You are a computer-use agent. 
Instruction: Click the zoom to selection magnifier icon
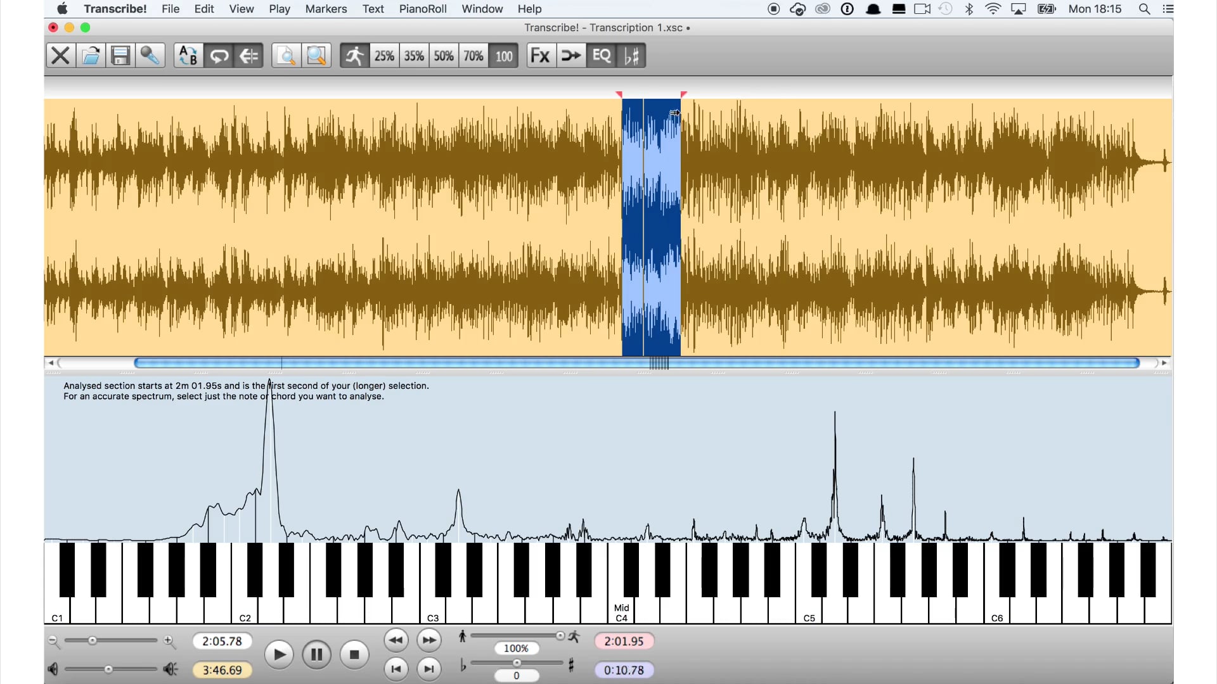316,56
